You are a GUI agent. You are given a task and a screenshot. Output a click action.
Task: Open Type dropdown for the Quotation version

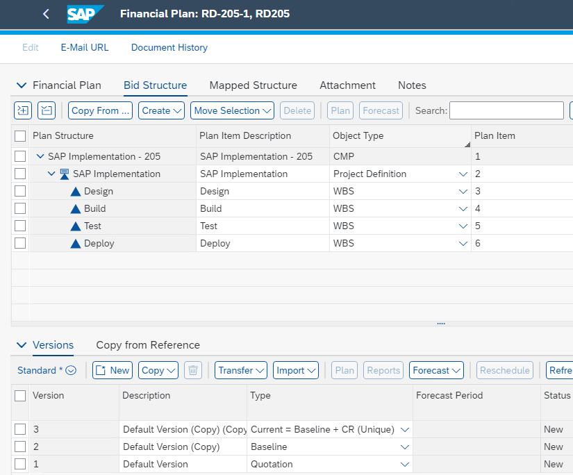tap(404, 465)
